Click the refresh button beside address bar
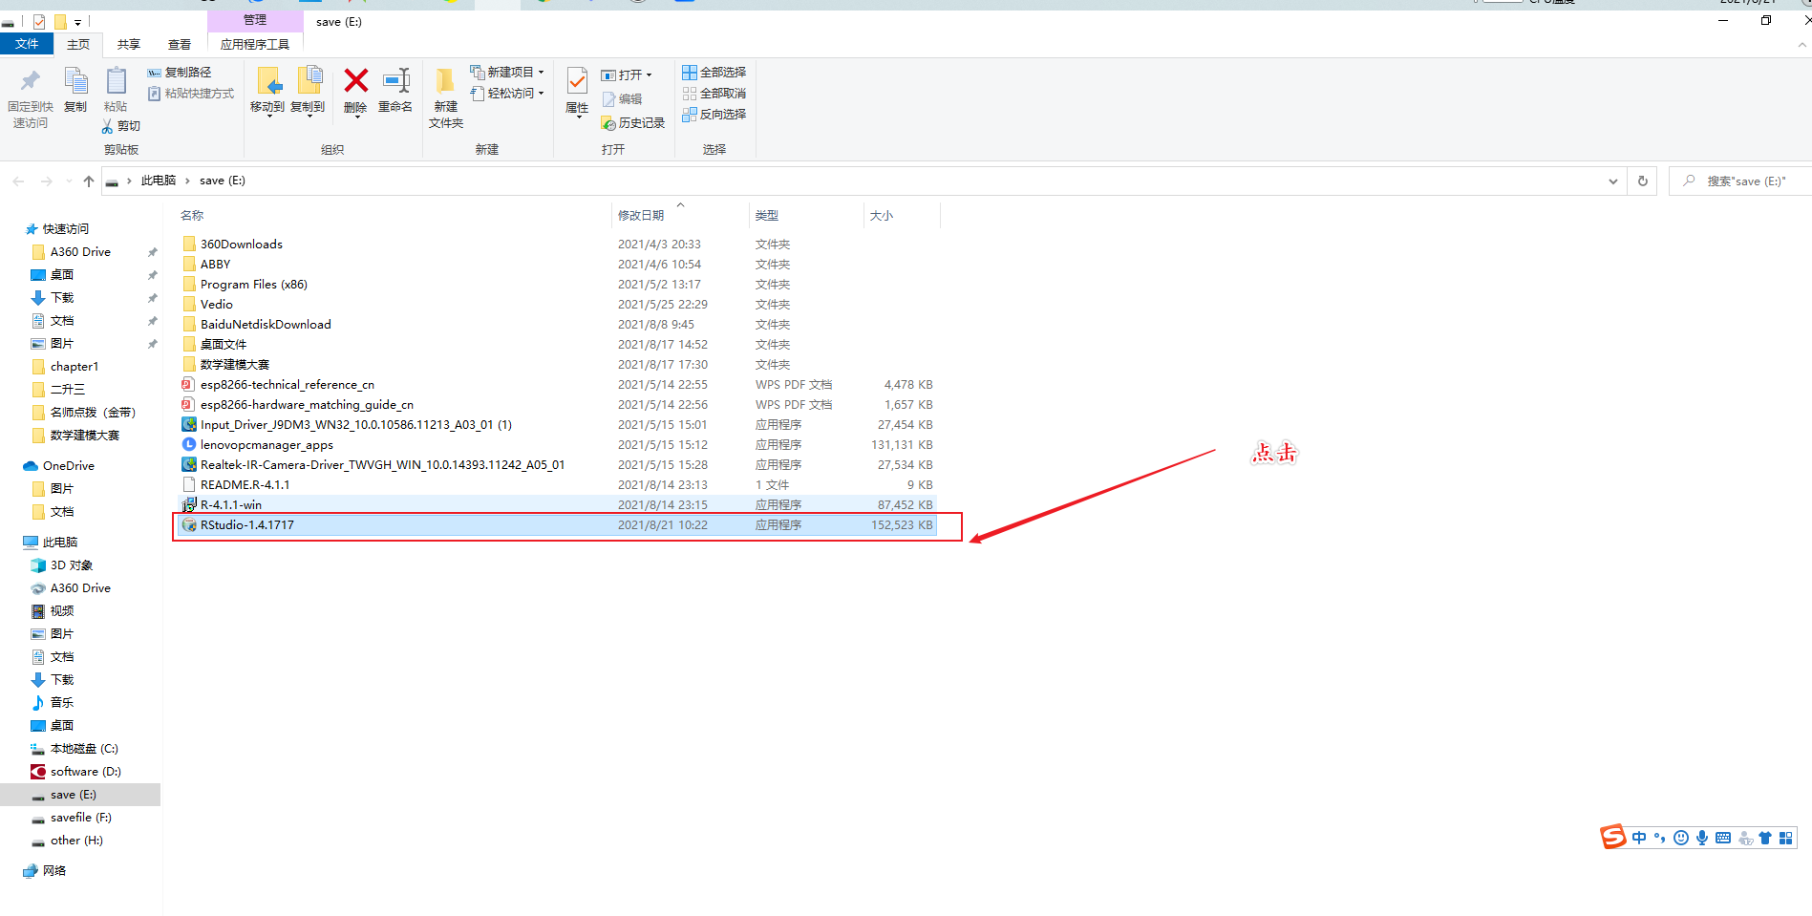 1643,181
